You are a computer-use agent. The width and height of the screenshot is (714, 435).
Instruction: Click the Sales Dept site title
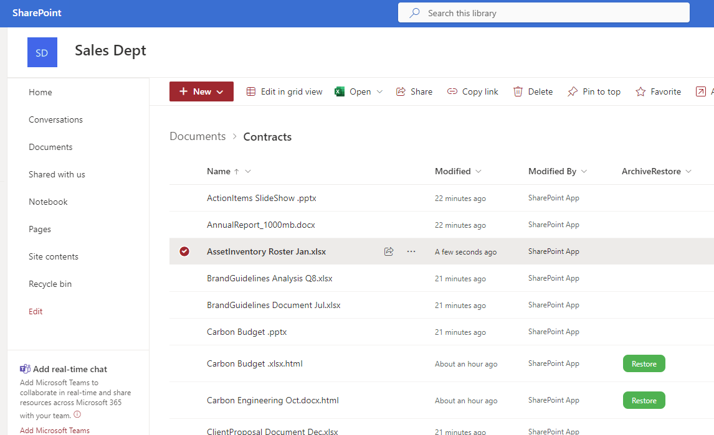[x=111, y=50]
